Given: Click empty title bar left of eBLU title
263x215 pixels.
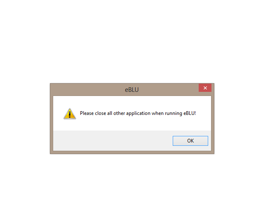Looking at the screenshot, I should click(x=87, y=90).
